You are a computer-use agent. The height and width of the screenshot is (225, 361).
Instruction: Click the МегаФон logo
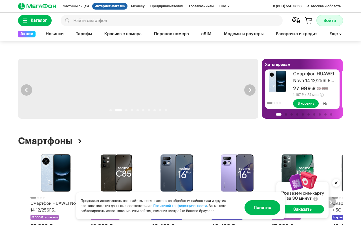click(37, 6)
